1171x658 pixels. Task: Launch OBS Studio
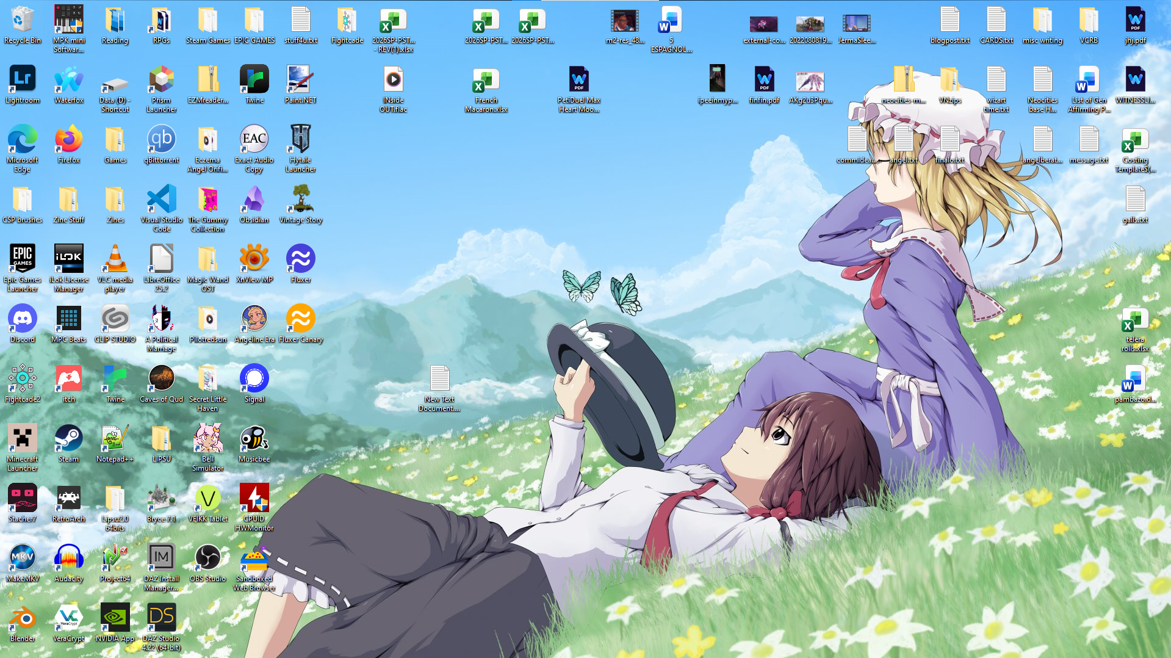pyautogui.click(x=208, y=564)
